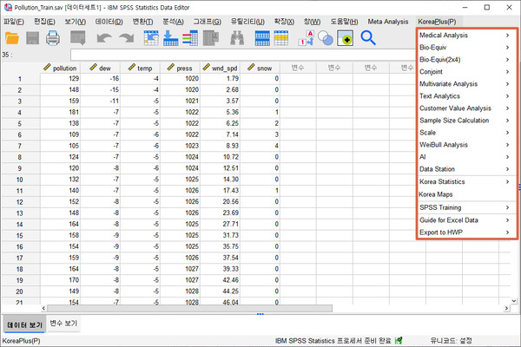Viewport: 521px width, 347px height.
Task: Click the Run descriptive statistics icon
Action: coord(211,38)
